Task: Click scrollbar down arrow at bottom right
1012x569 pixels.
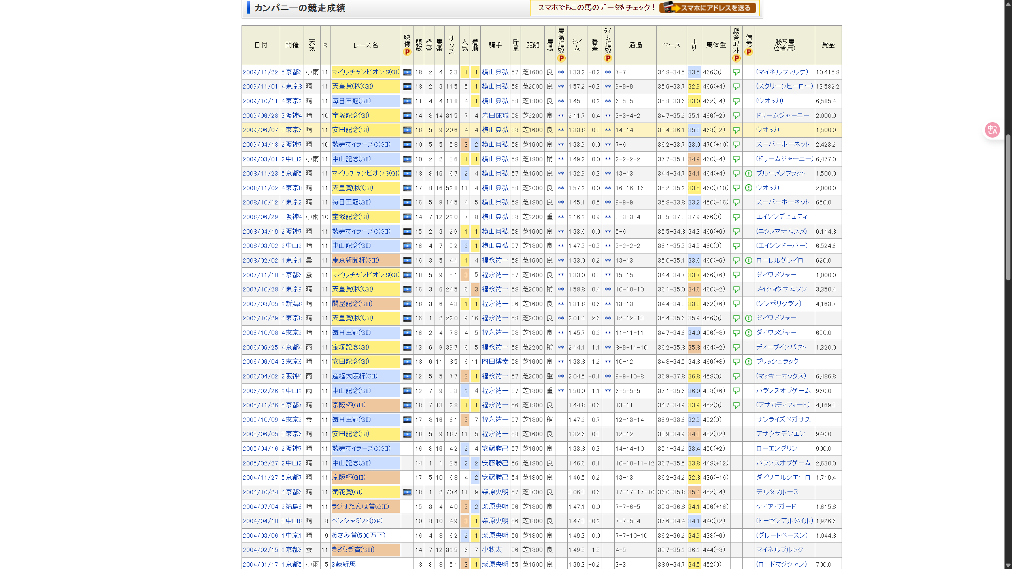Action: point(1008,565)
